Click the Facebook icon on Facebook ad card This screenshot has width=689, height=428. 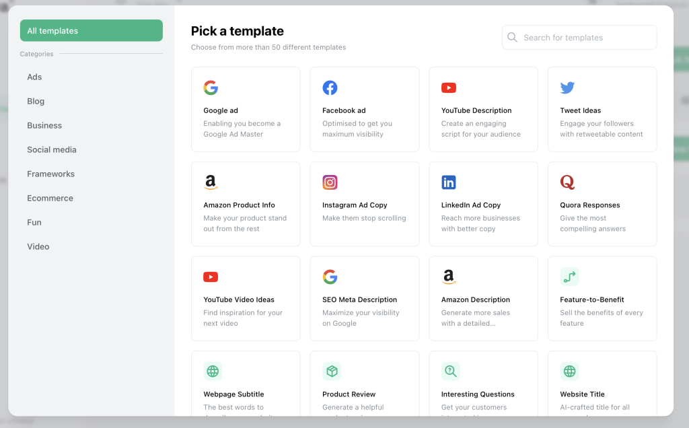[330, 87]
